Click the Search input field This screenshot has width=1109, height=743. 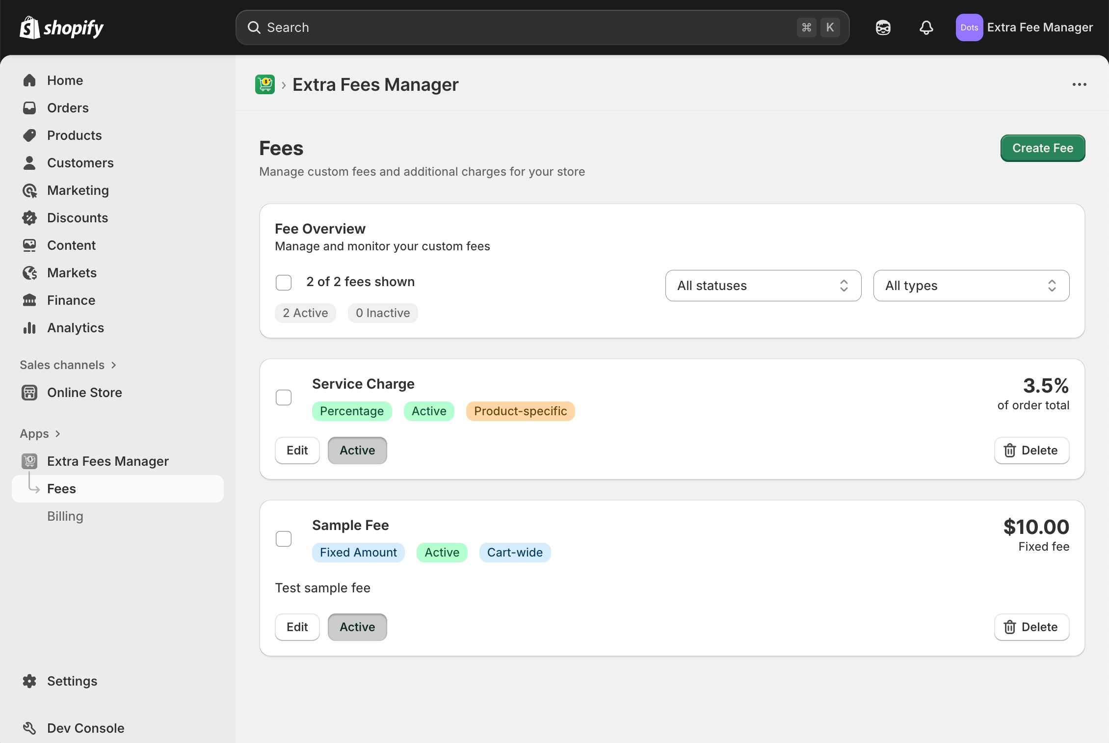(530, 27)
